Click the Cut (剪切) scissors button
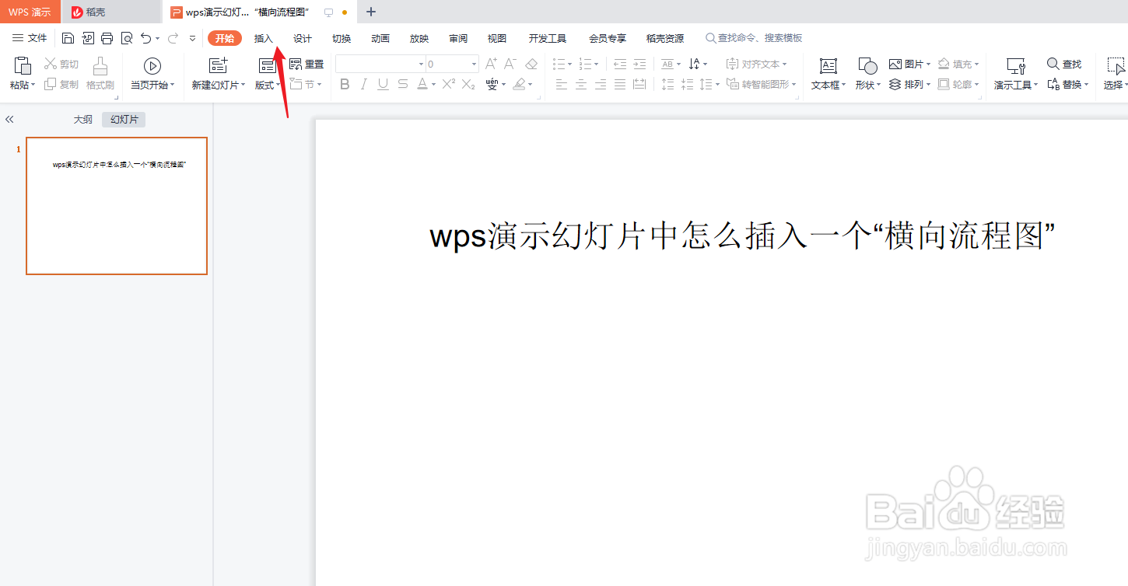The image size is (1128, 586). point(61,65)
